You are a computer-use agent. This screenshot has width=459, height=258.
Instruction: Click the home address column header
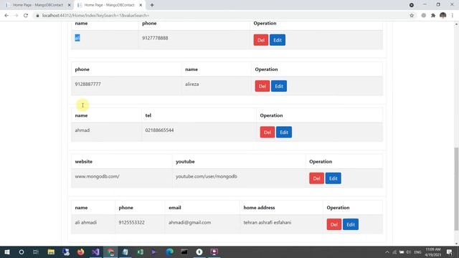coord(259,207)
